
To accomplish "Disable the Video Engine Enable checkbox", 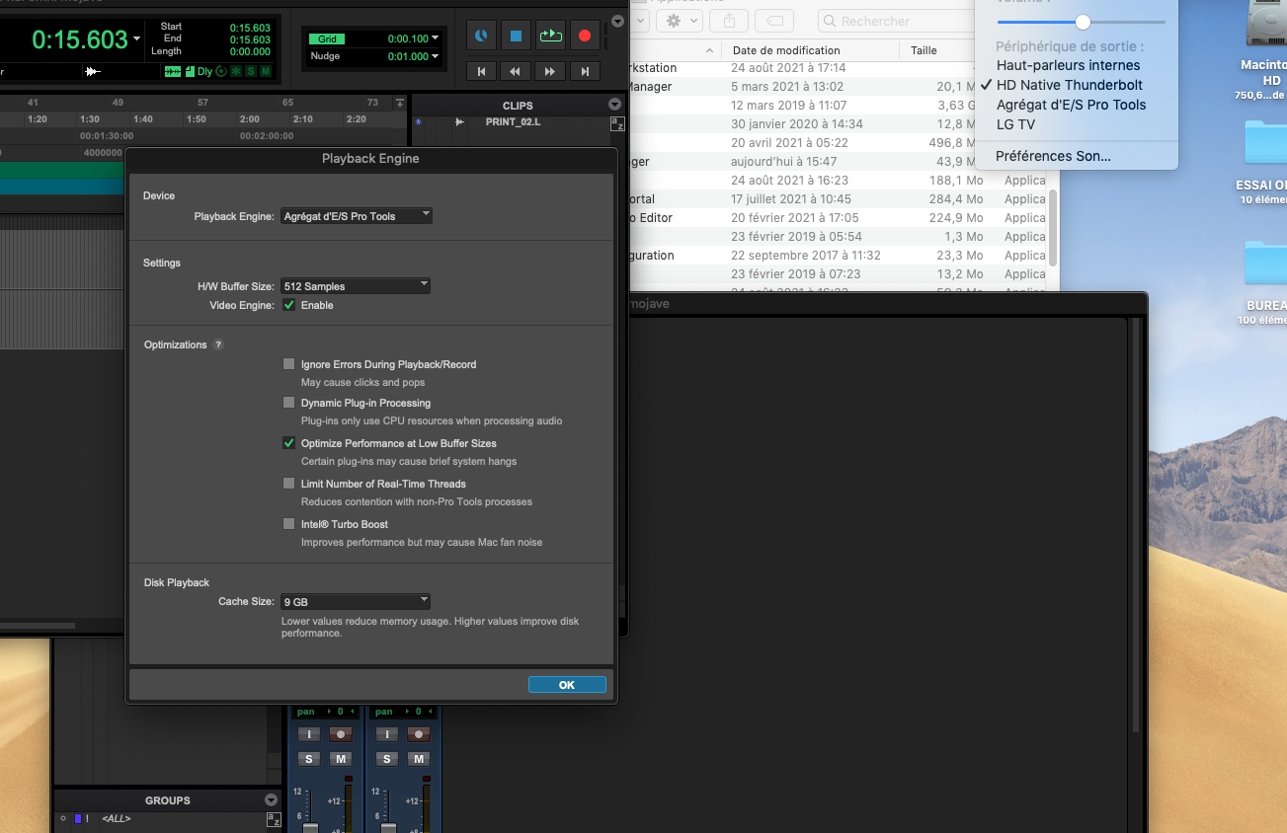I will pos(289,306).
